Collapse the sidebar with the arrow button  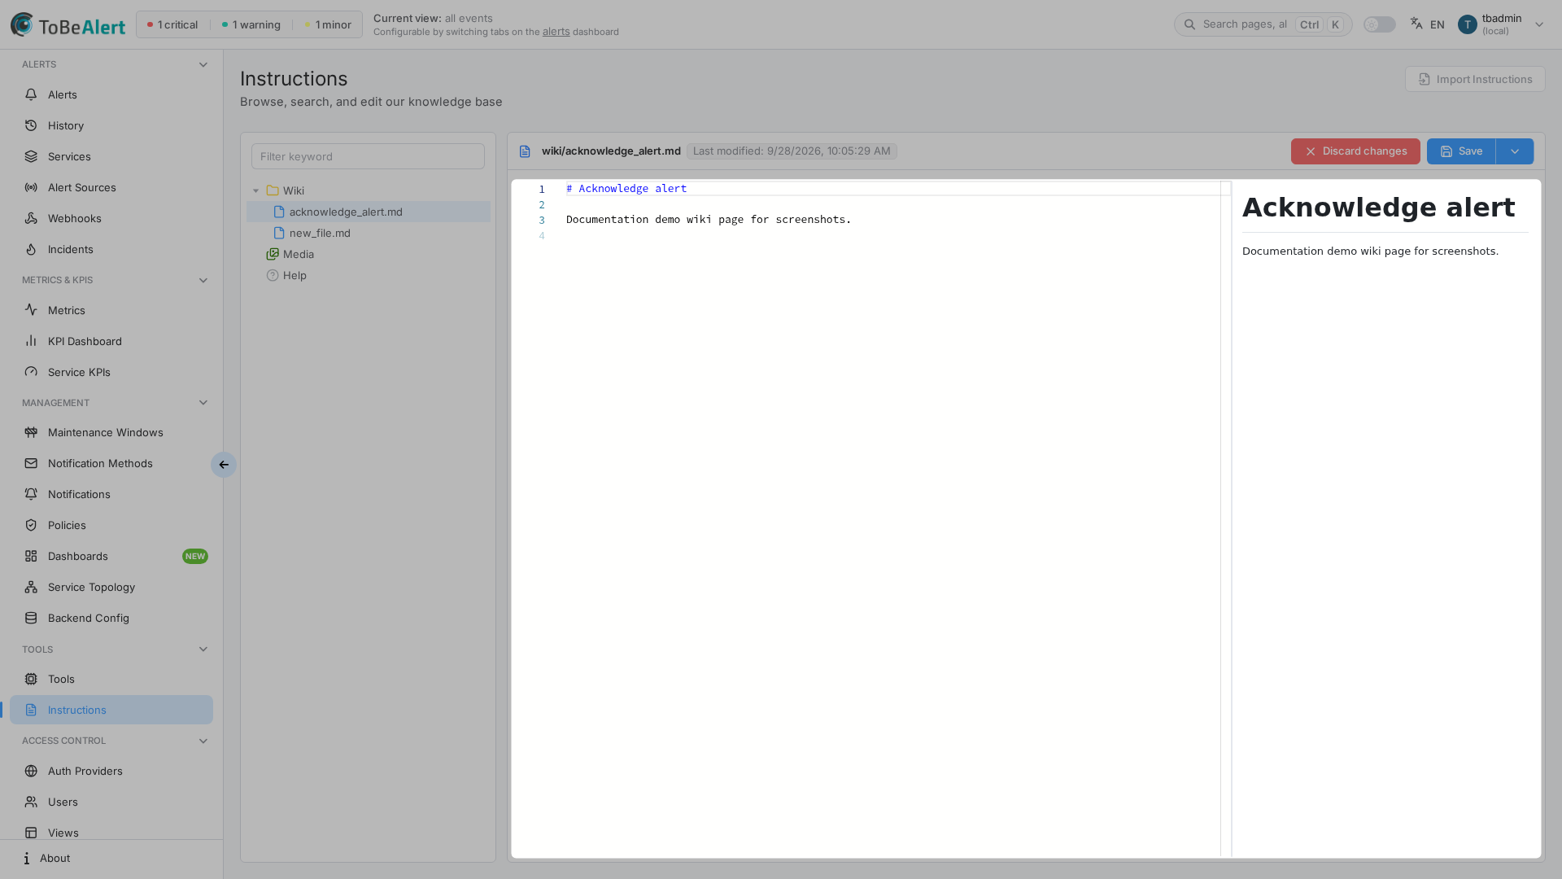224,465
